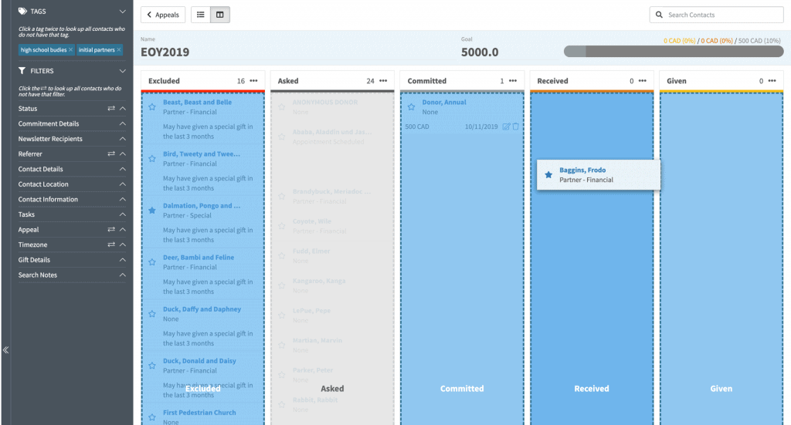Collapse the FILTERS section
The width and height of the screenshot is (791, 425).
(123, 71)
